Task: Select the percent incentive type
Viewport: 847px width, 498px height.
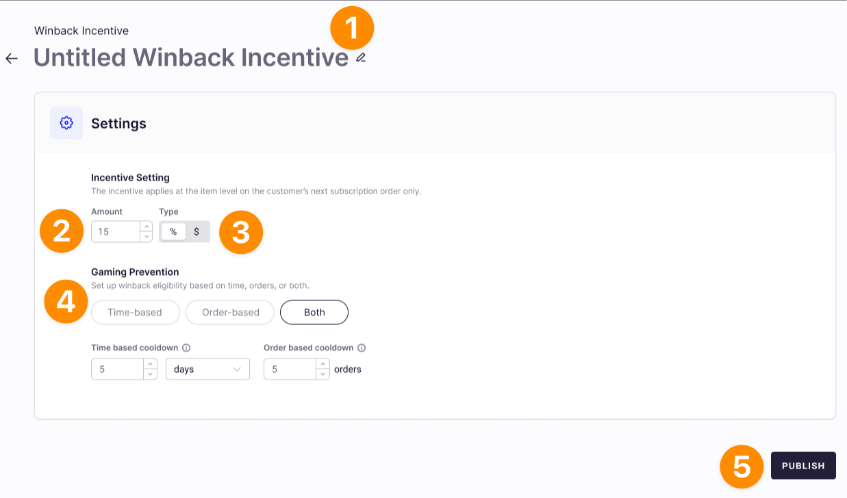Action: point(173,232)
